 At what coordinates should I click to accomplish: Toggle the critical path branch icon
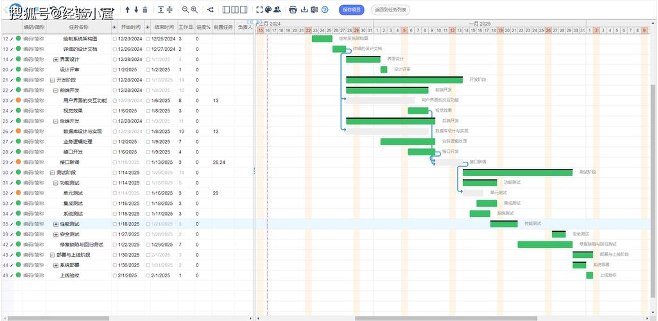click(211, 10)
